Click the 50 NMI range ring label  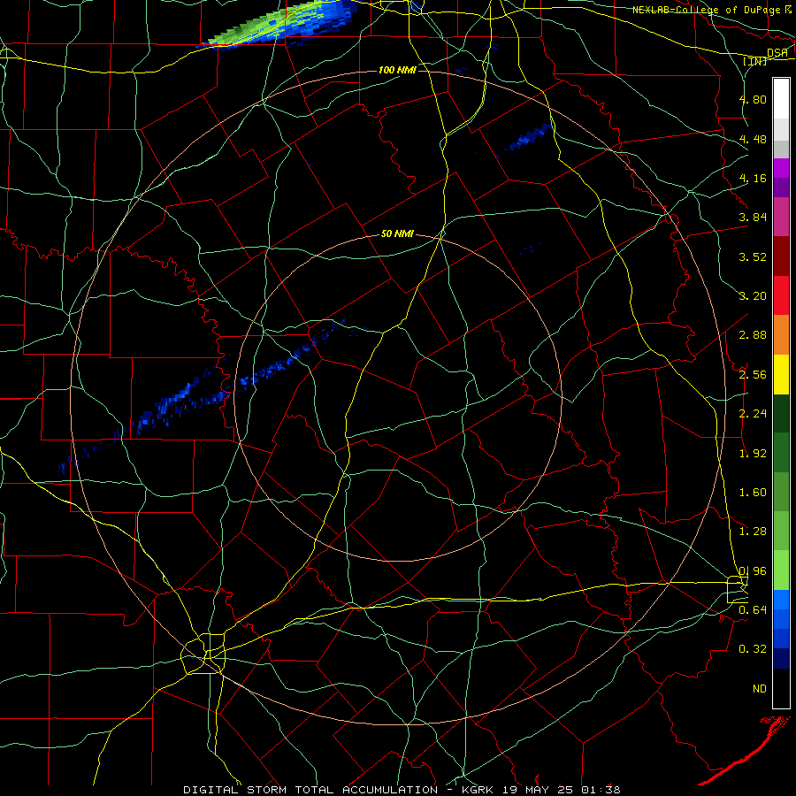click(397, 234)
